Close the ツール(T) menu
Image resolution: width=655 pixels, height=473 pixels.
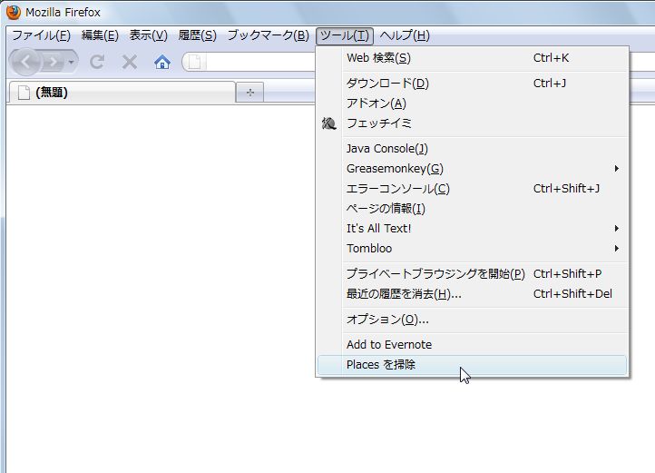click(345, 35)
